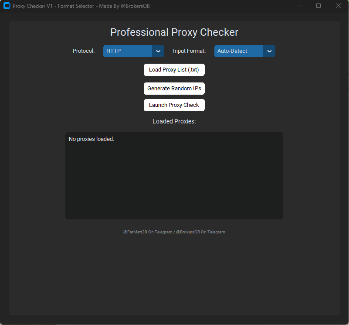Click the Loaded Proxies label
Screen dimensions: 349x325
174,121
